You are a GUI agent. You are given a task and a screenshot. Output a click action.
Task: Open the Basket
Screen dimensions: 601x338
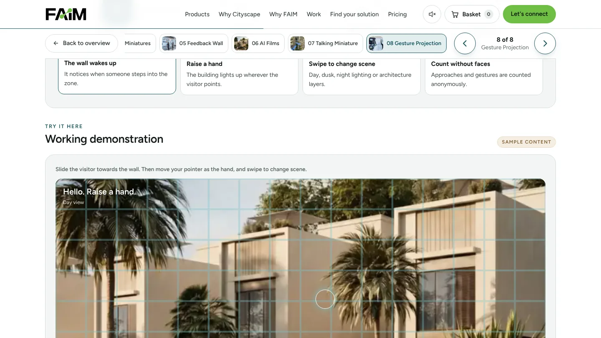click(472, 14)
